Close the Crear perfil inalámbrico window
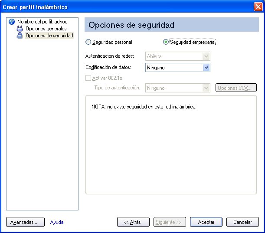The height and width of the screenshot is (233, 265). (258, 7)
